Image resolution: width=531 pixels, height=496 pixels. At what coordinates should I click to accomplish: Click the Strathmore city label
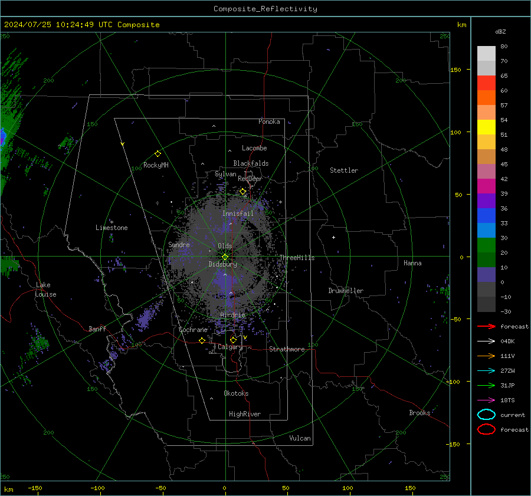point(287,349)
